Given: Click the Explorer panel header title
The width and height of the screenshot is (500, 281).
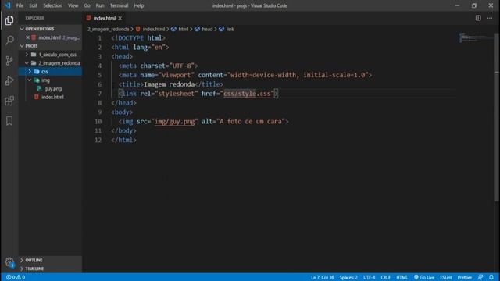Looking at the screenshot, I should [x=34, y=18].
